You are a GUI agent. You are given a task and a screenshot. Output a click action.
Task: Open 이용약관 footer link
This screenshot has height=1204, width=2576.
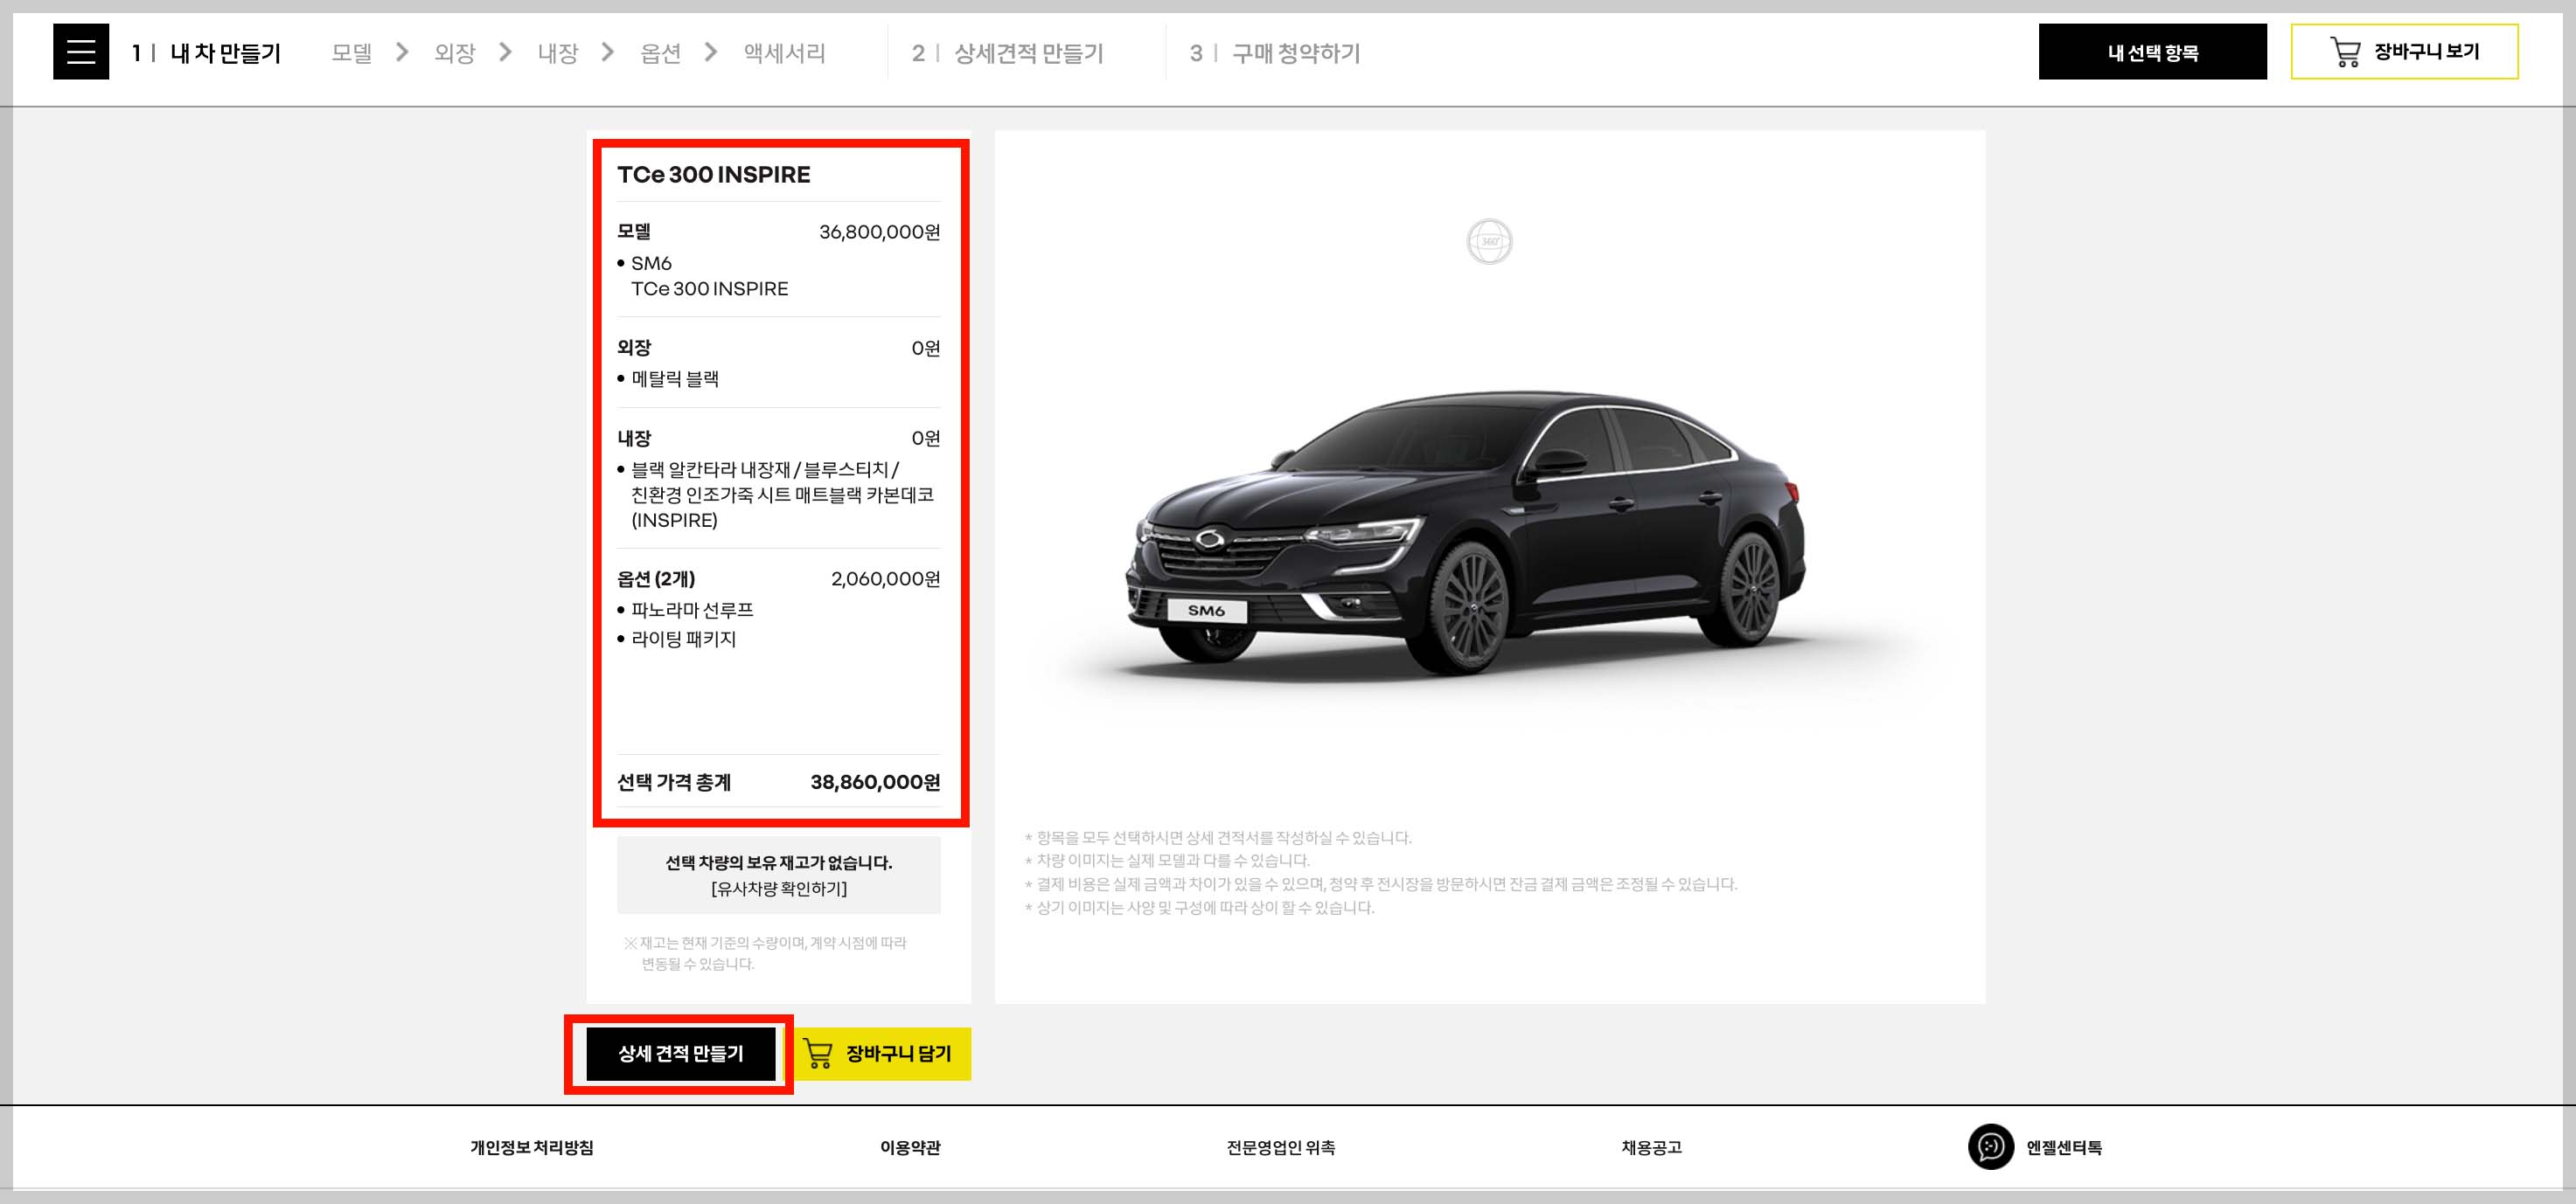click(x=910, y=1147)
